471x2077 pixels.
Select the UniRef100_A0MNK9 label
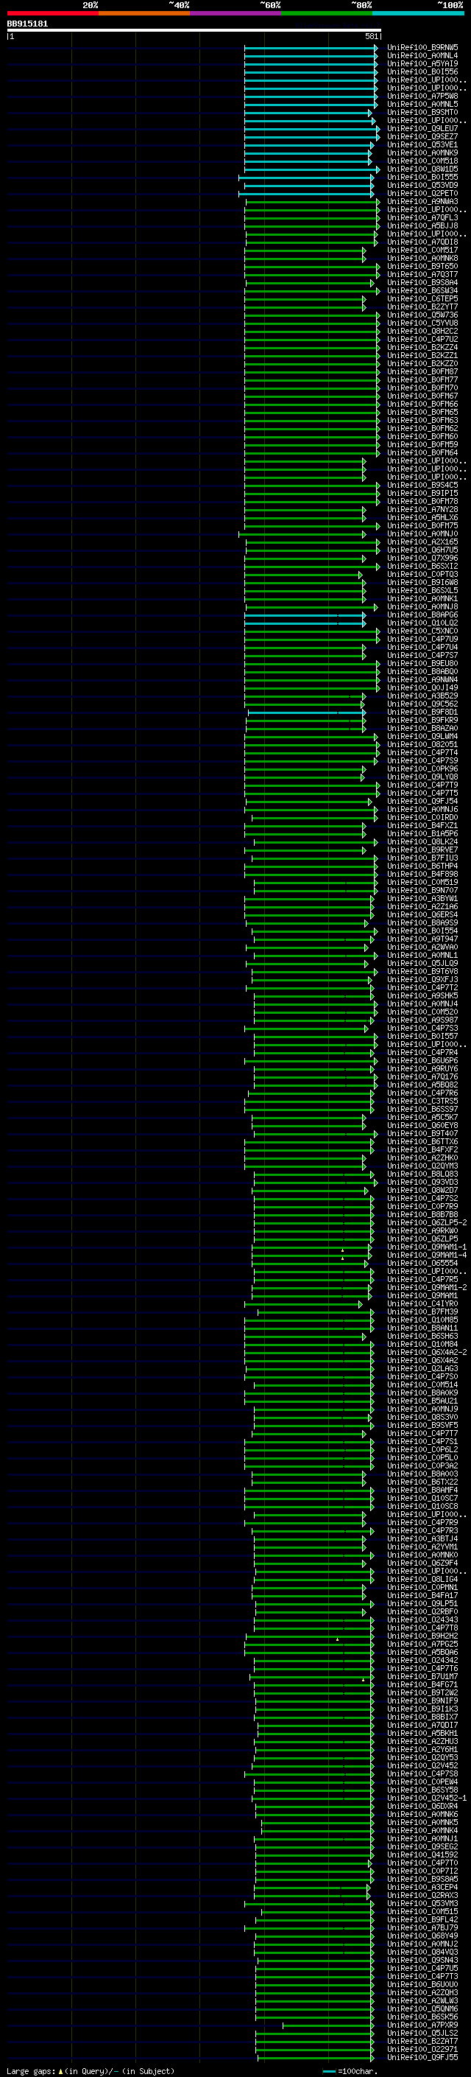point(422,153)
